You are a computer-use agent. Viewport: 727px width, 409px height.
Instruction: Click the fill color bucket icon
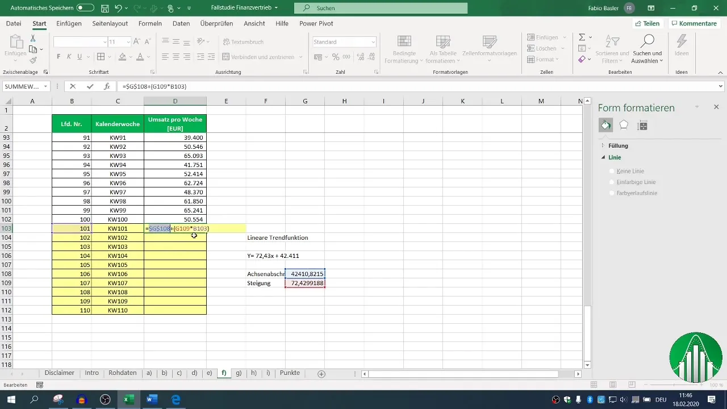pyautogui.click(x=122, y=57)
